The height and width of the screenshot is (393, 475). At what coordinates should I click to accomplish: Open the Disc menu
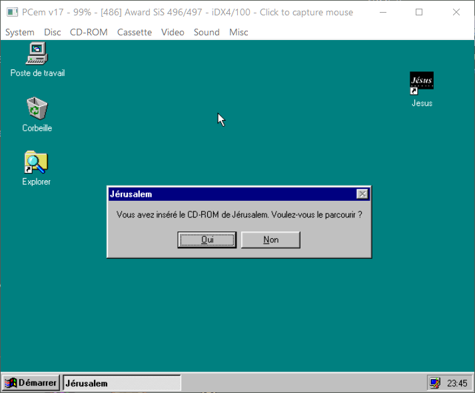[x=53, y=32]
